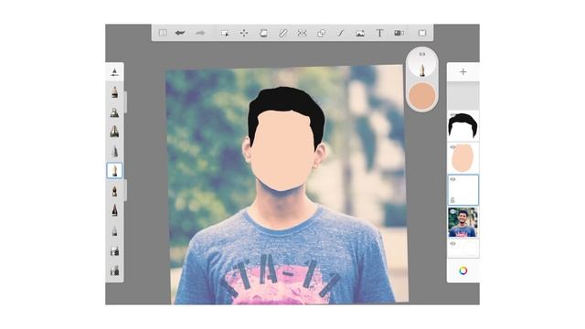
Task: Add a new layer with plus button
Action: pyautogui.click(x=463, y=71)
